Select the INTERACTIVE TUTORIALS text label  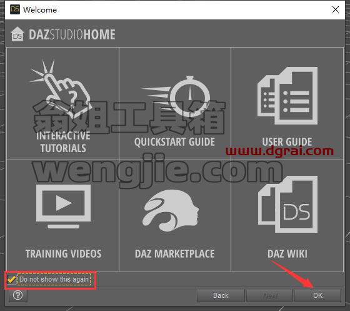tap(63, 142)
